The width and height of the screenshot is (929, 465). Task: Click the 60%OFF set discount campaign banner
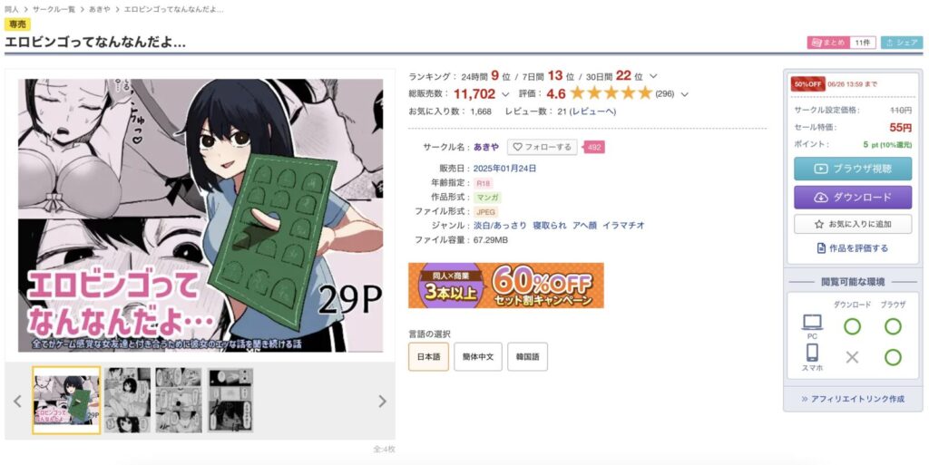[506, 286]
